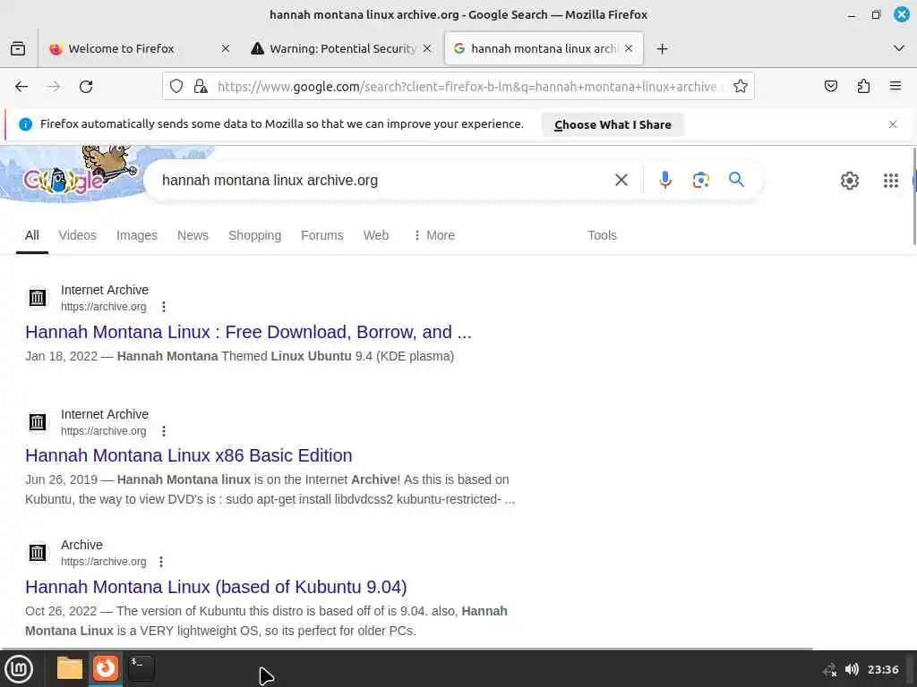Click the page vertical scrollbar

(x=914, y=196)
